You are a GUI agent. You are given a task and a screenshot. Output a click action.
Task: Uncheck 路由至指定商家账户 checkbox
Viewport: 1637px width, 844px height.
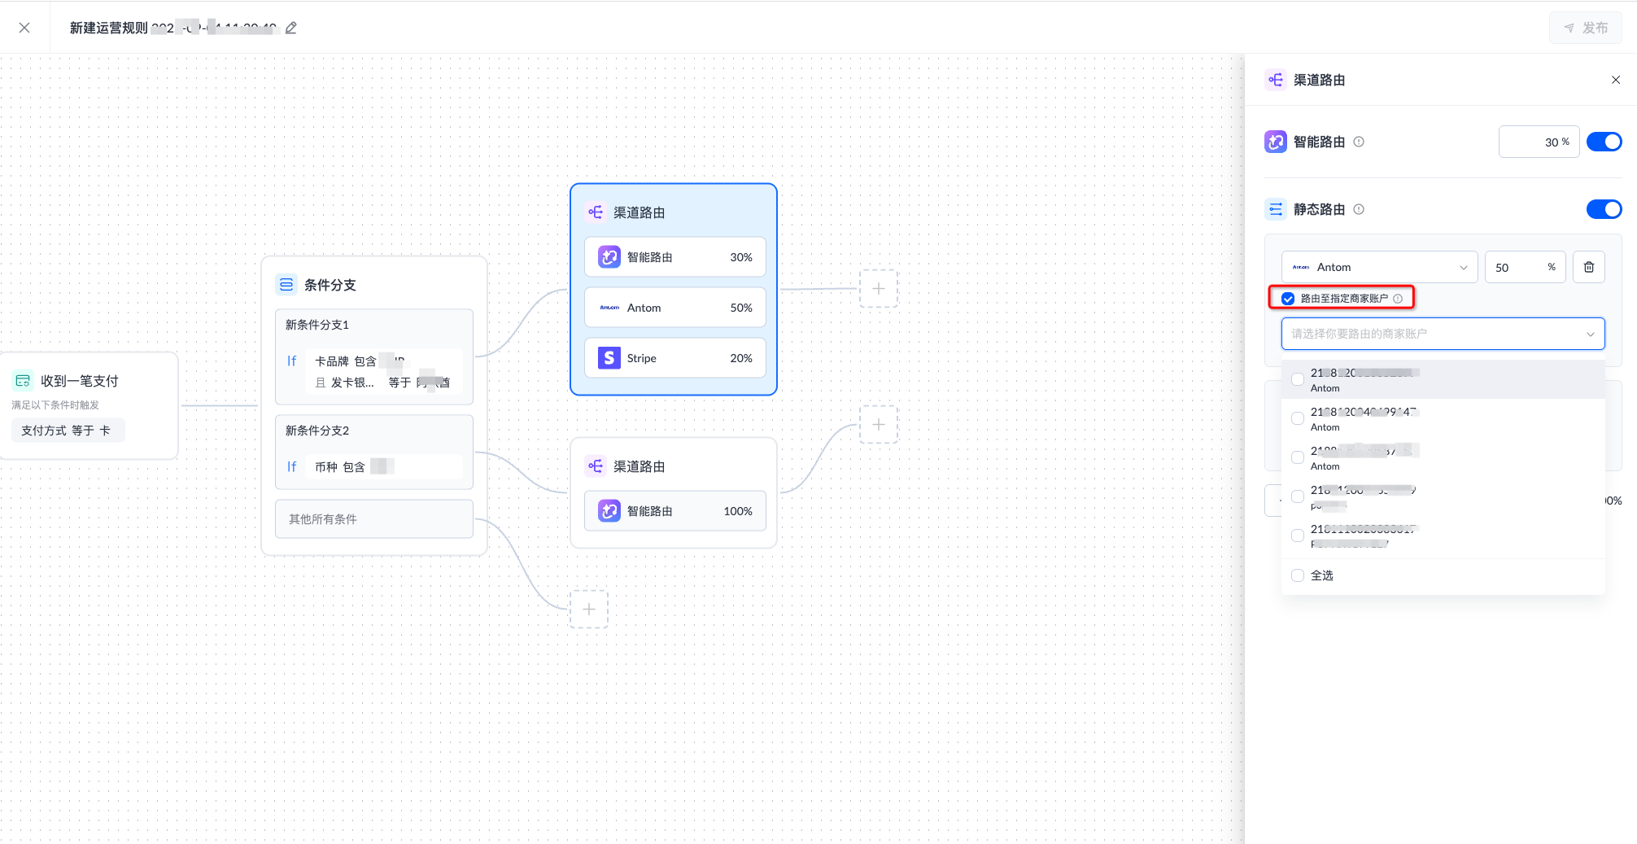pos(1288,299)
